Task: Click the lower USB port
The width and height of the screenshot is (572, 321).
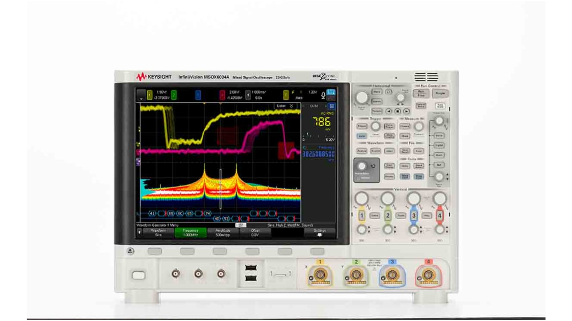Action: click(250, 278)
